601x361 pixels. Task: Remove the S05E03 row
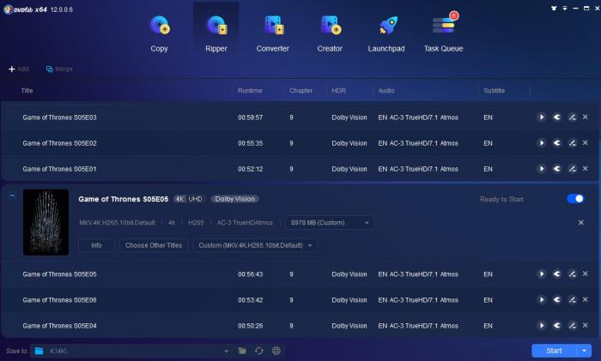(586, 117)
